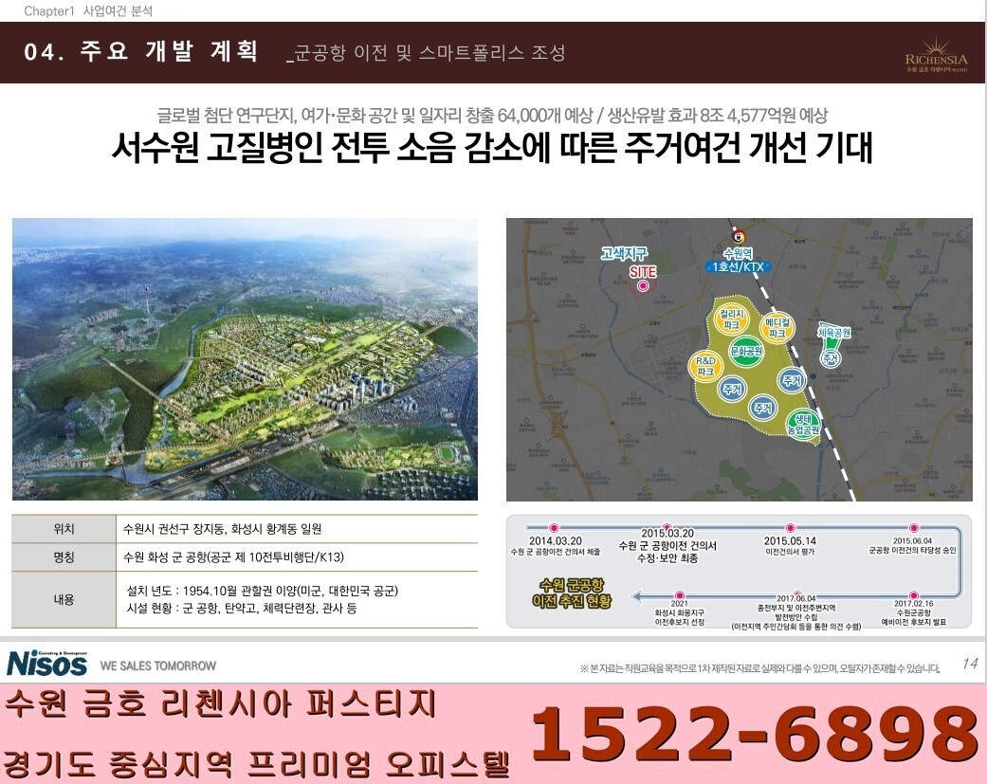Image resolution: width=987 pixels, height=784 pixels.
Task: Select the R&D 파크 circle on the map
Action: click(x=705, y=366)
